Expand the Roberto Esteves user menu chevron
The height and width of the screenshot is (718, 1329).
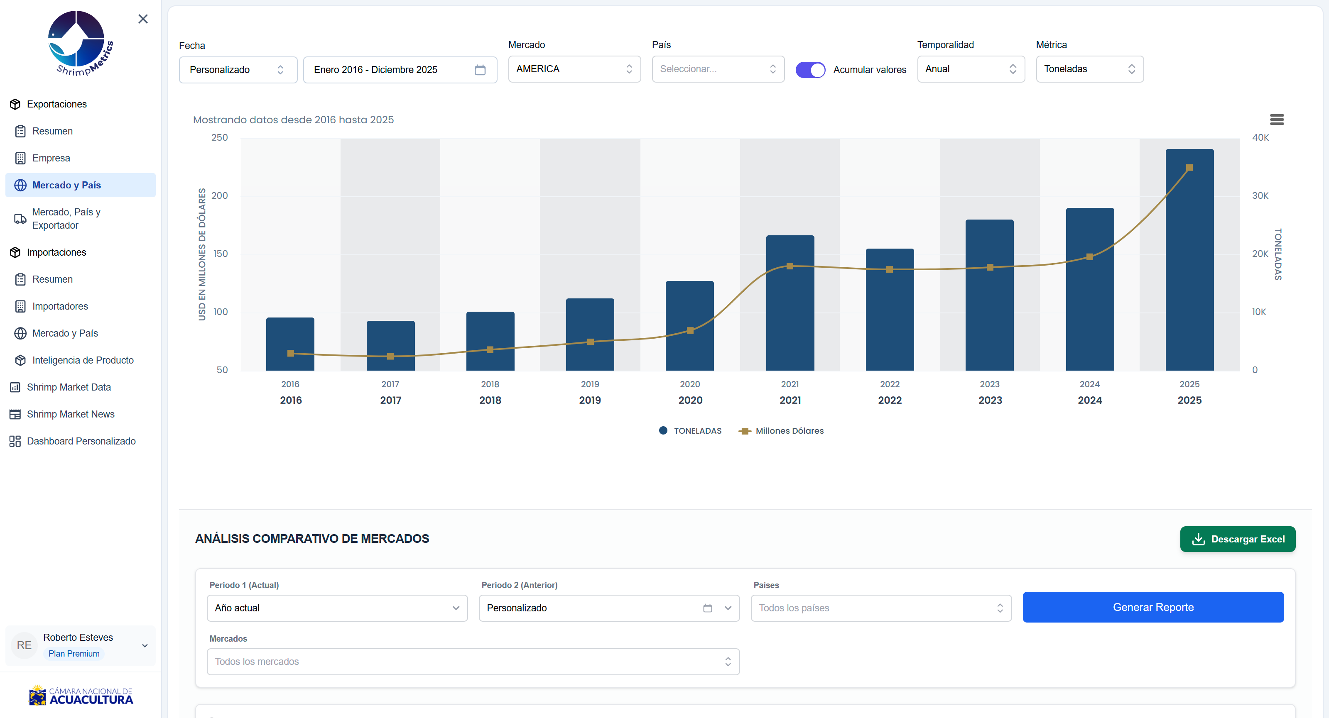145,645
